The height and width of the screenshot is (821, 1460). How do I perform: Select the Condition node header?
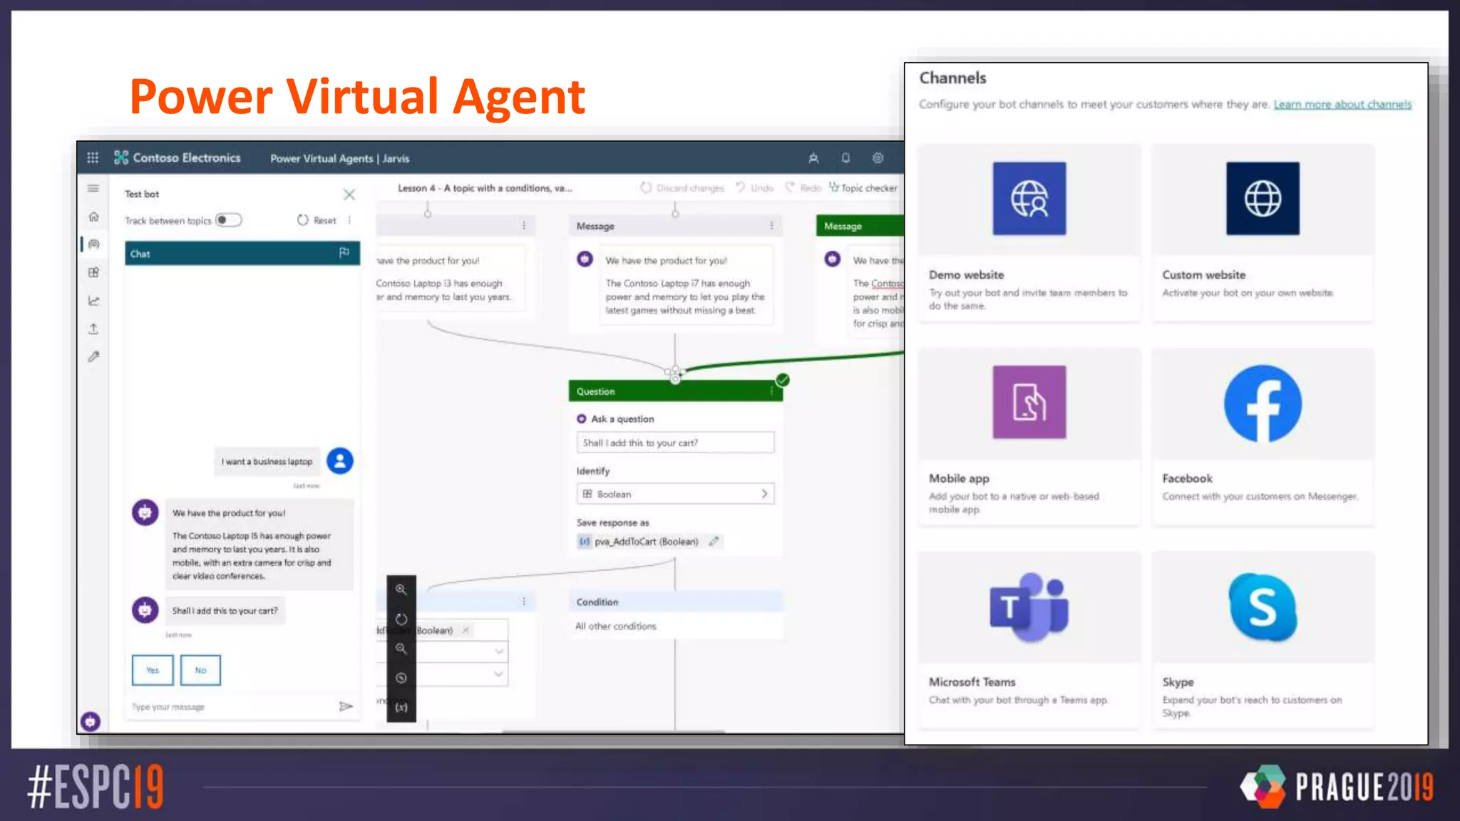[675, 602]
